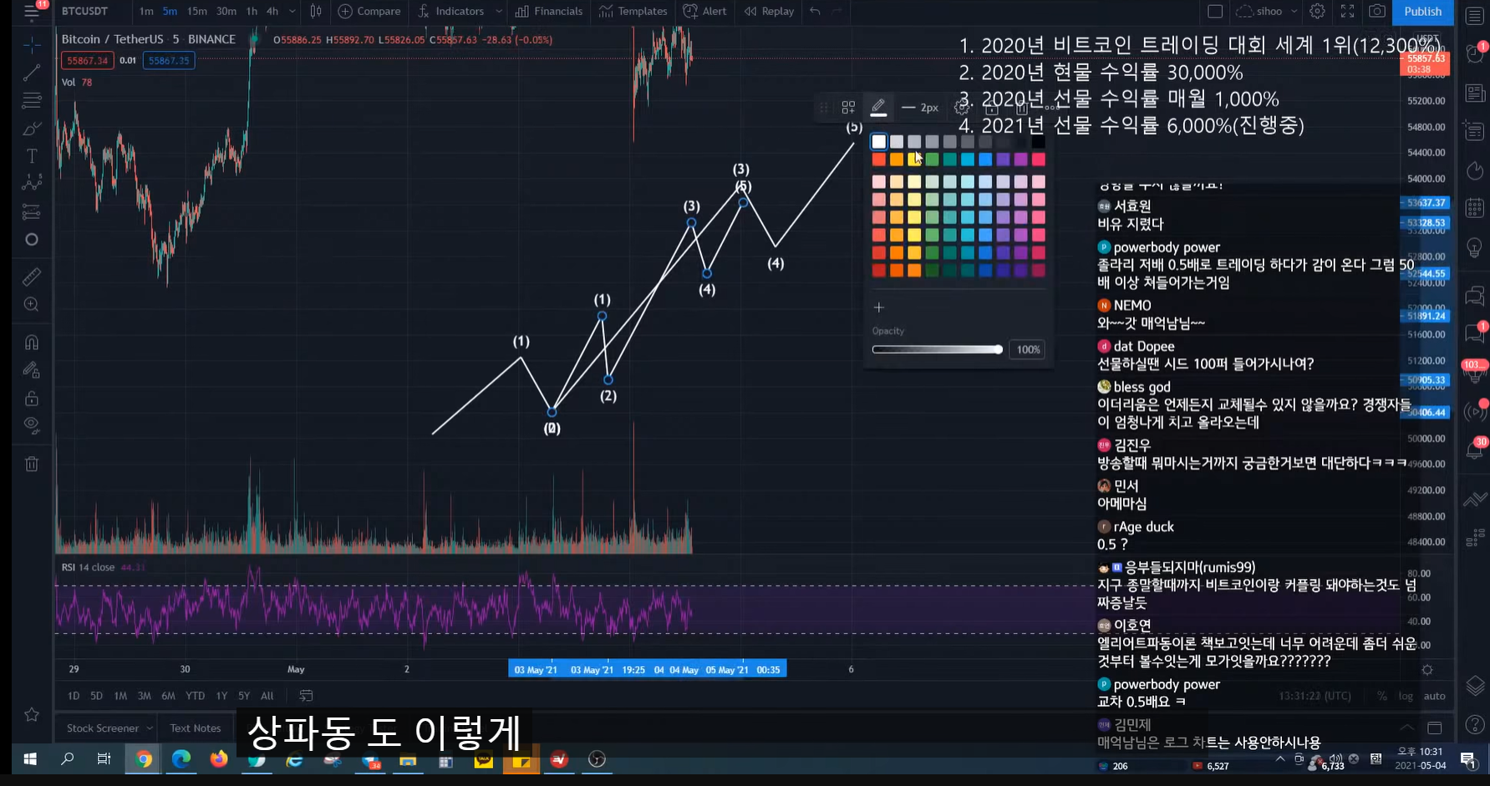The height and width of the screenshot is (786, 1490).
Task: Open the Indicators dialog
Action: [x=451, y=12]
